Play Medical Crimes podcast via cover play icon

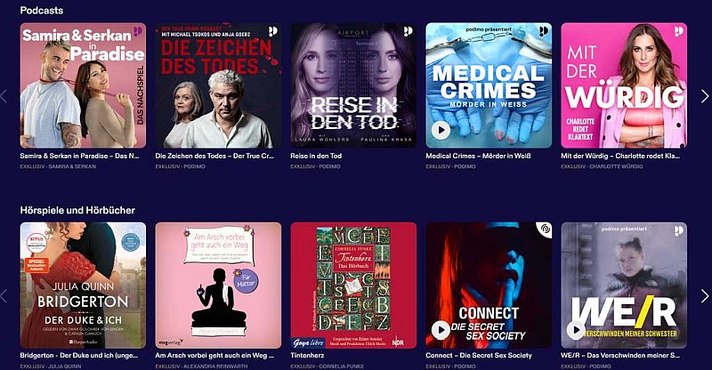click(441, 130)
